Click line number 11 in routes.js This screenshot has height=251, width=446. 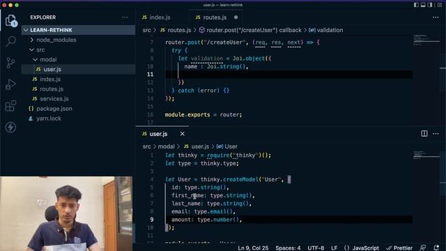tap(151, 75)
